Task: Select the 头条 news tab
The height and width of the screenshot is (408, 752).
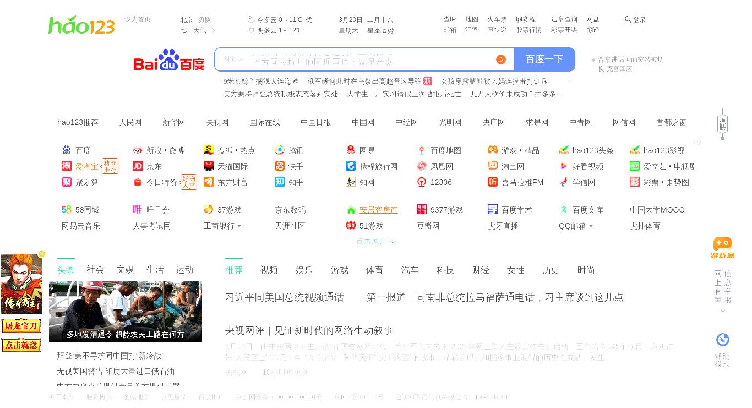Action: 66,270
